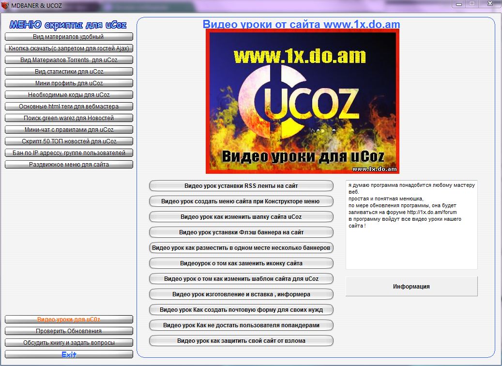Open 'Основные html теги для вебмастера'
The height and width of the screenshot is (366, 502).
pos(69,107)
